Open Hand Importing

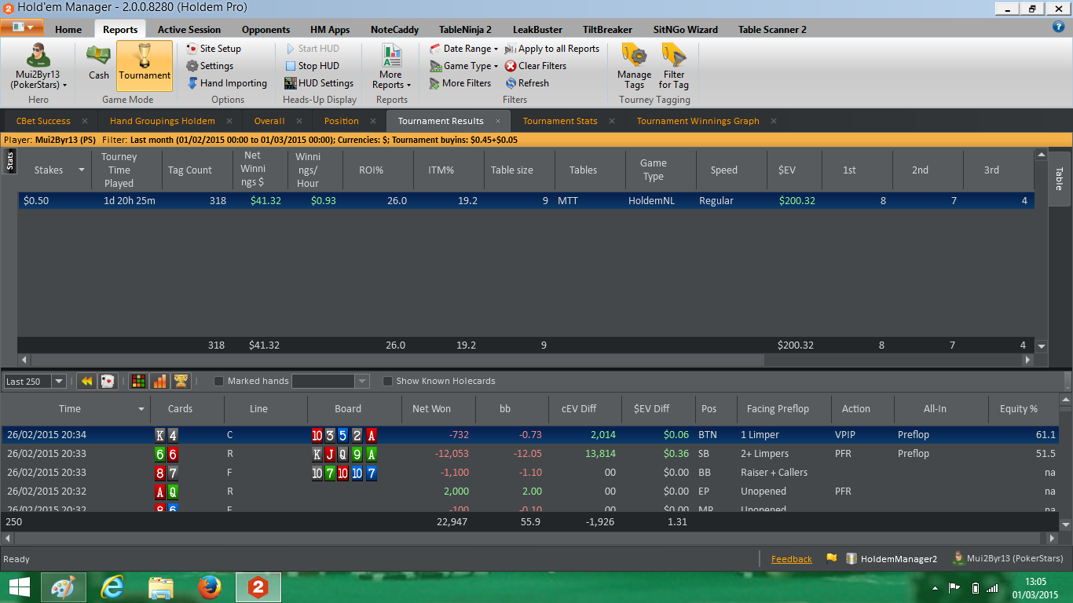227,83
